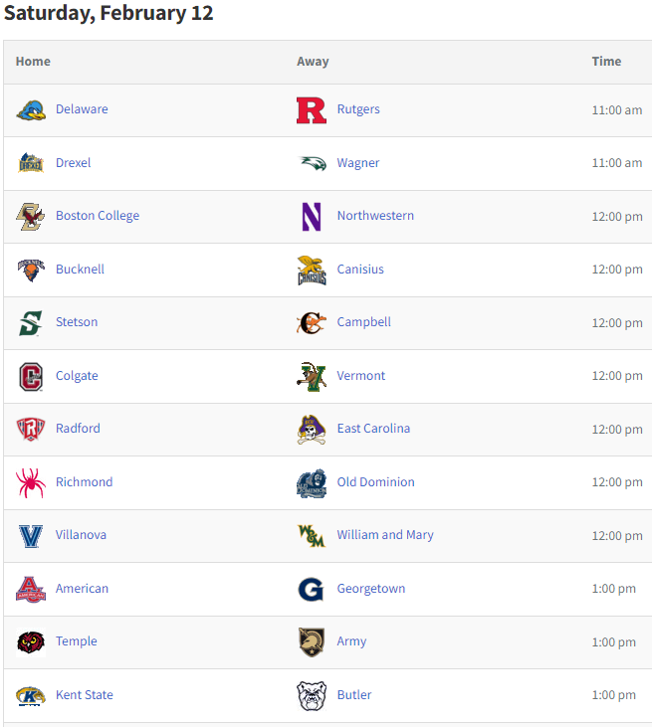
Task: Click the Away column header
Action: [x=313, y=62]
